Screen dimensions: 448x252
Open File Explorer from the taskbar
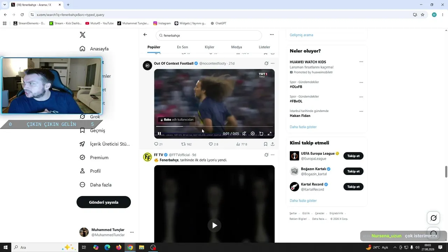click(x=141, y=247)
